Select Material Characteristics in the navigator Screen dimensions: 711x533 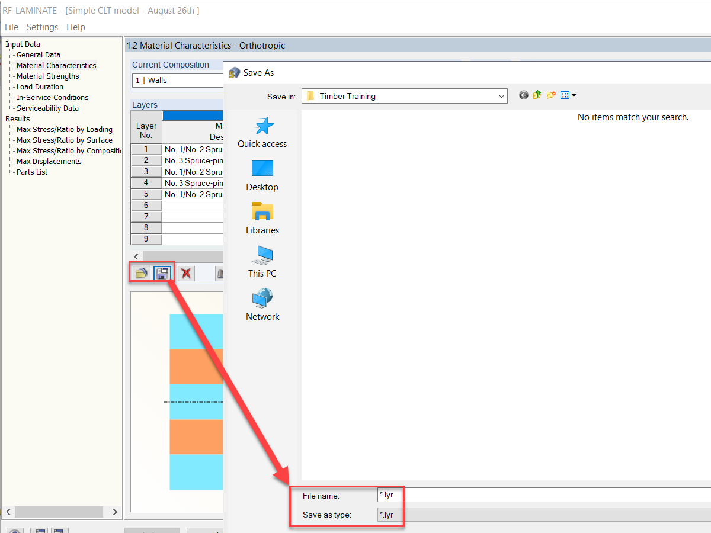coord(56,66)
